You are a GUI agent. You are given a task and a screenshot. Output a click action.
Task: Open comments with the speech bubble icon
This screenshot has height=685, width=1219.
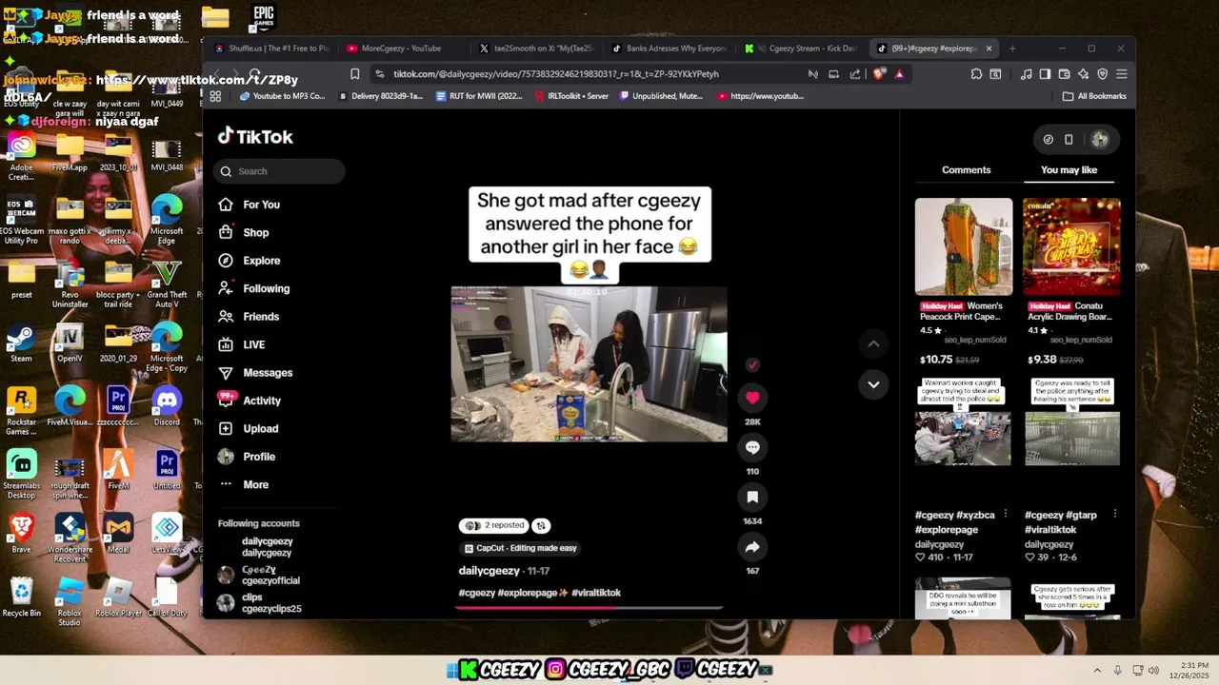[x=752, y=447]
